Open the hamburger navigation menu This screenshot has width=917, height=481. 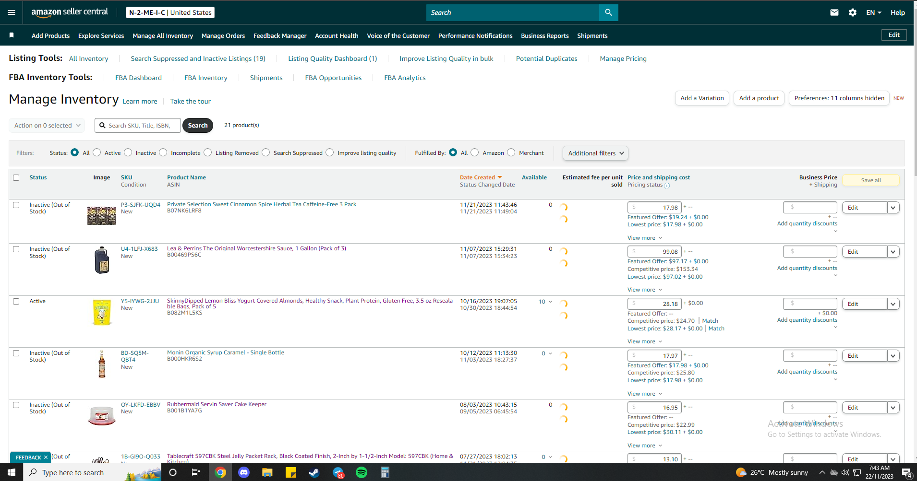coord(12,12)
